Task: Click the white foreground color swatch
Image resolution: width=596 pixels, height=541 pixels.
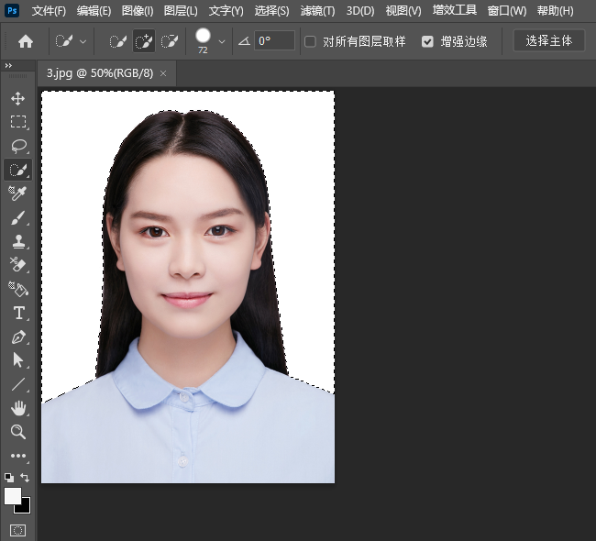Action: [13, 496]
